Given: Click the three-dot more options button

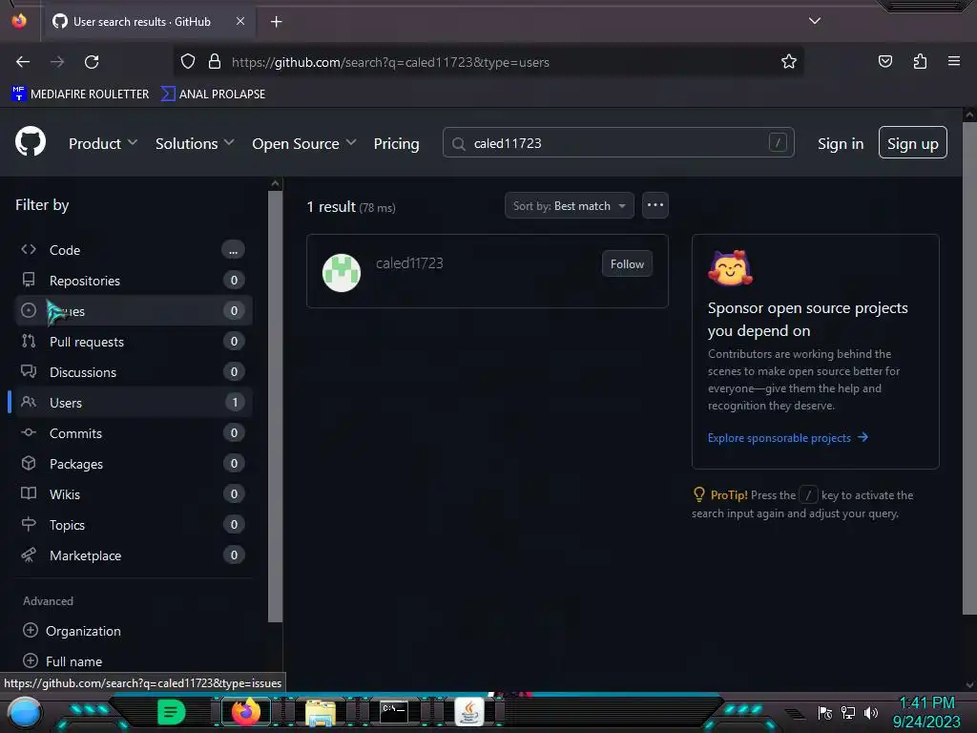Looking at the screenshot, I should coord(655,205).
